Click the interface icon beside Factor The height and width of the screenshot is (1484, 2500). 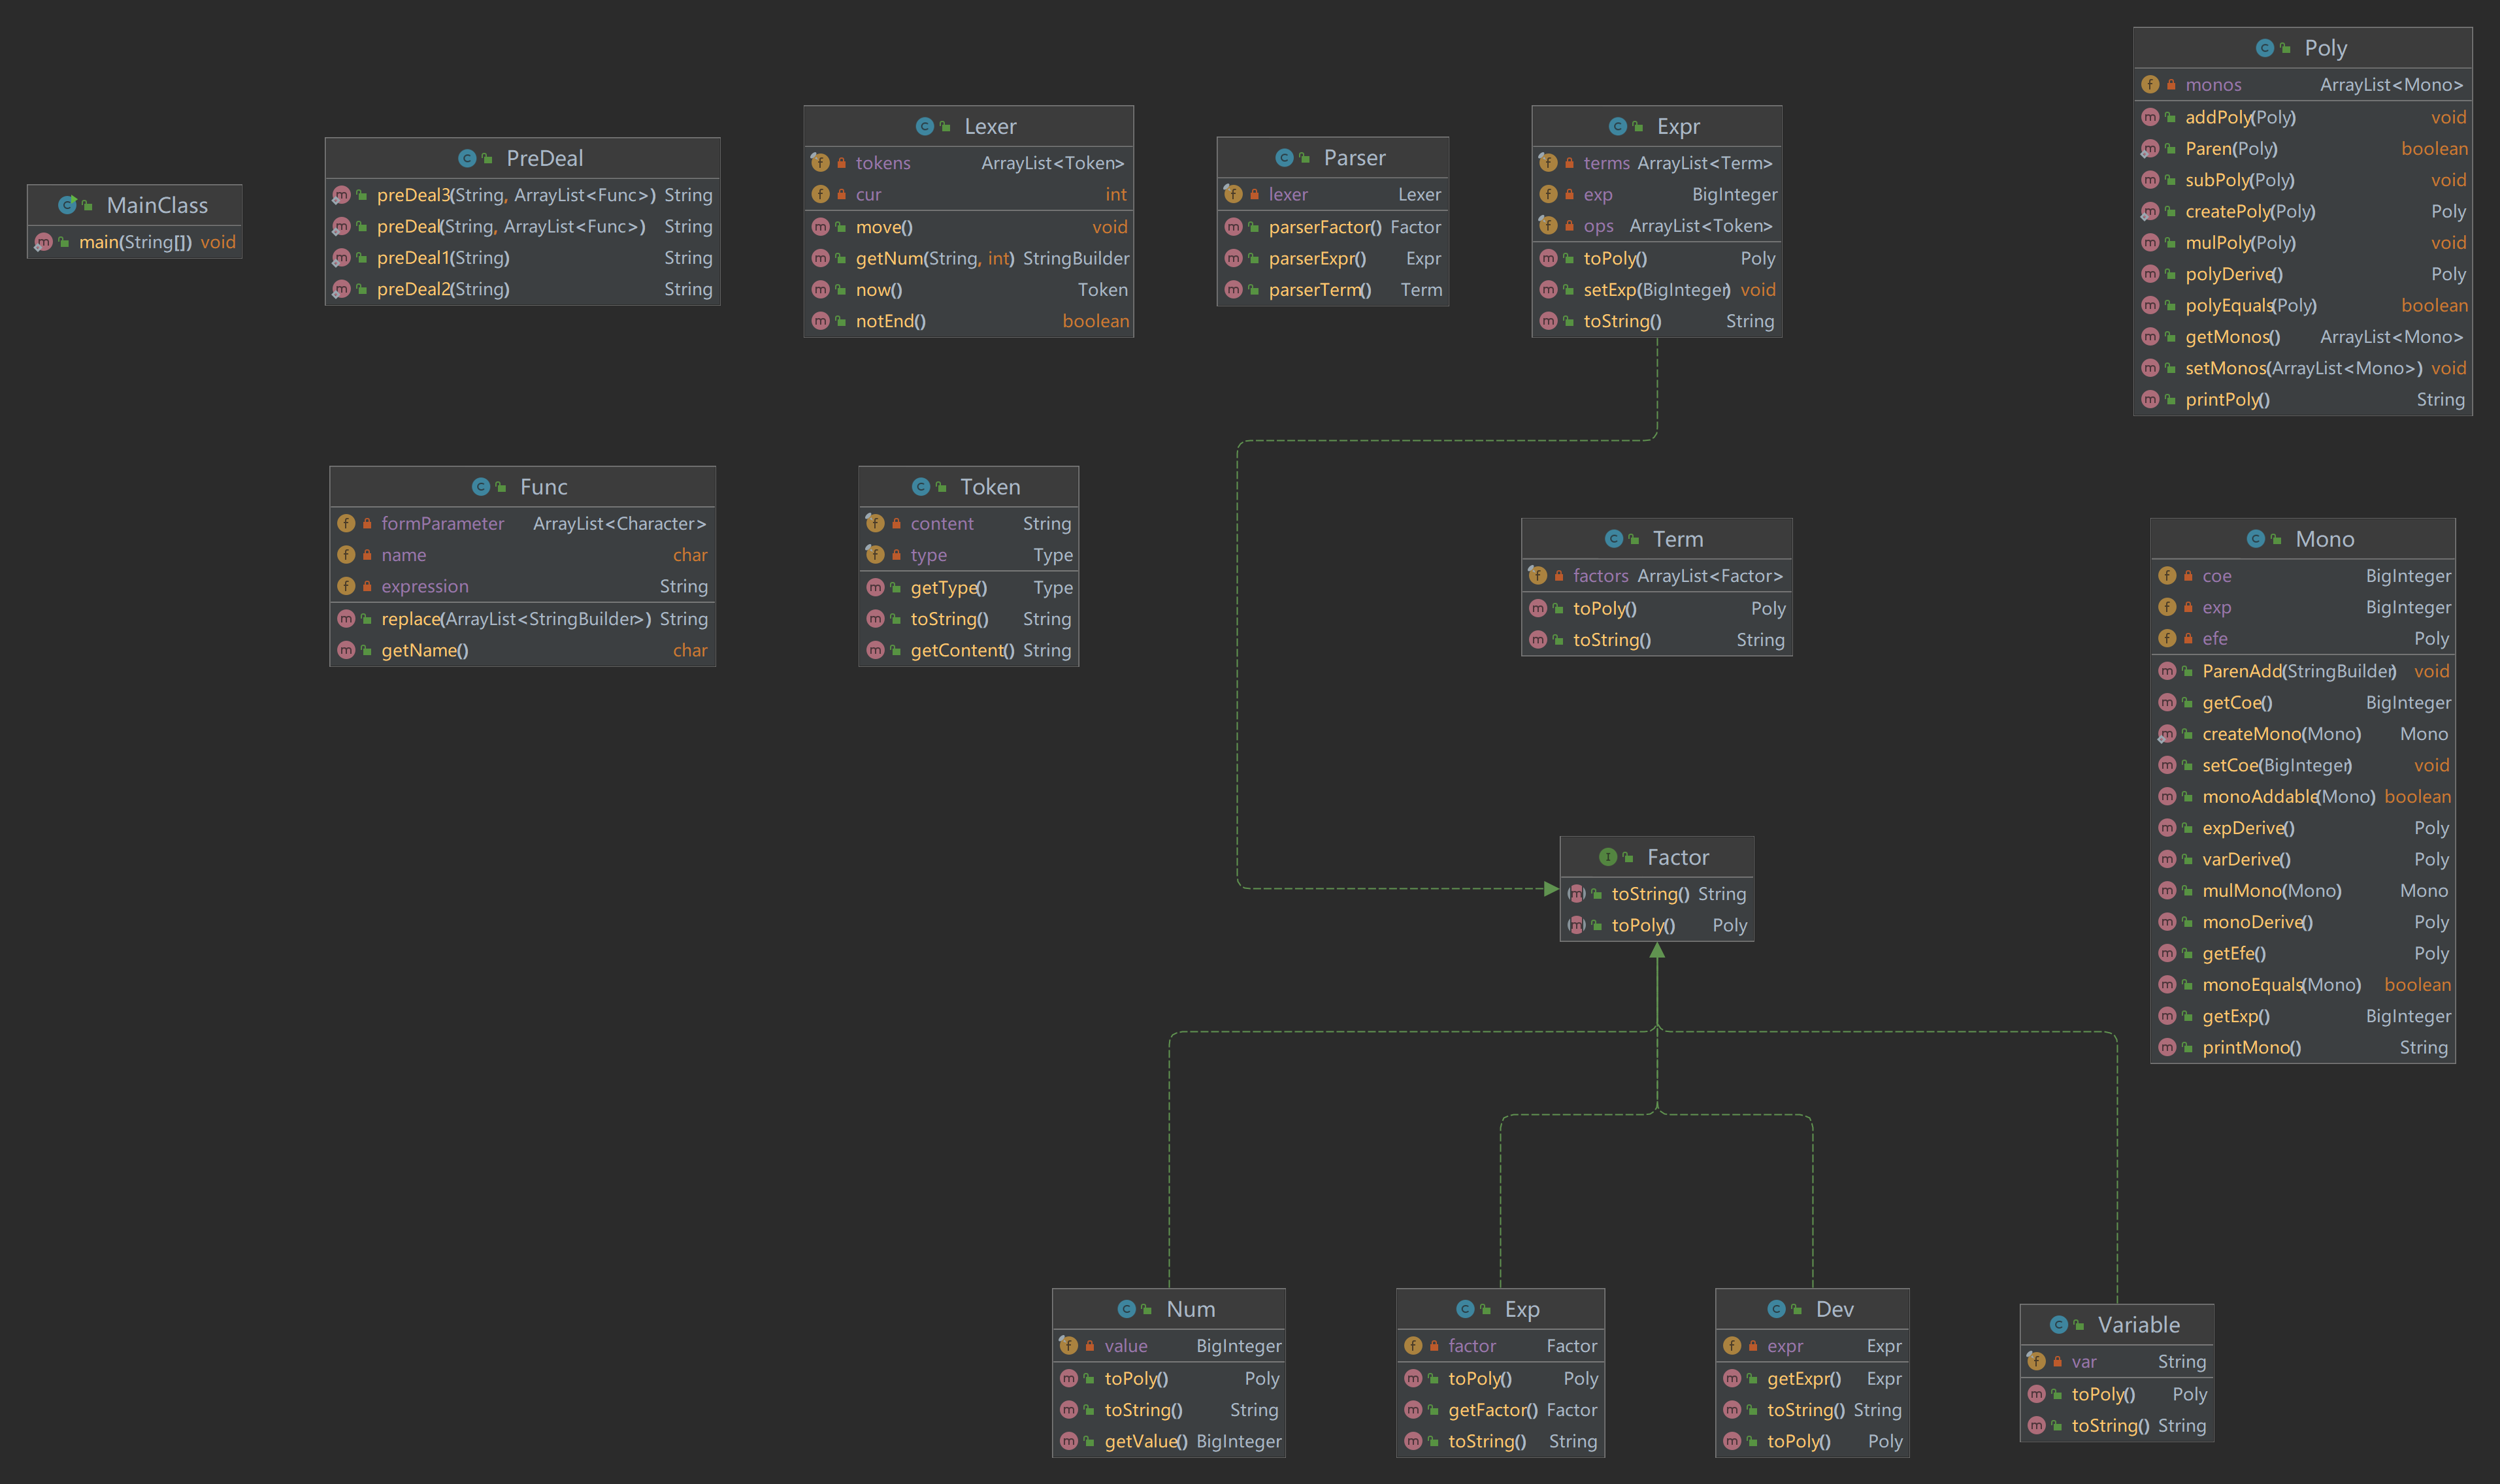click(x=1607, y=857)
